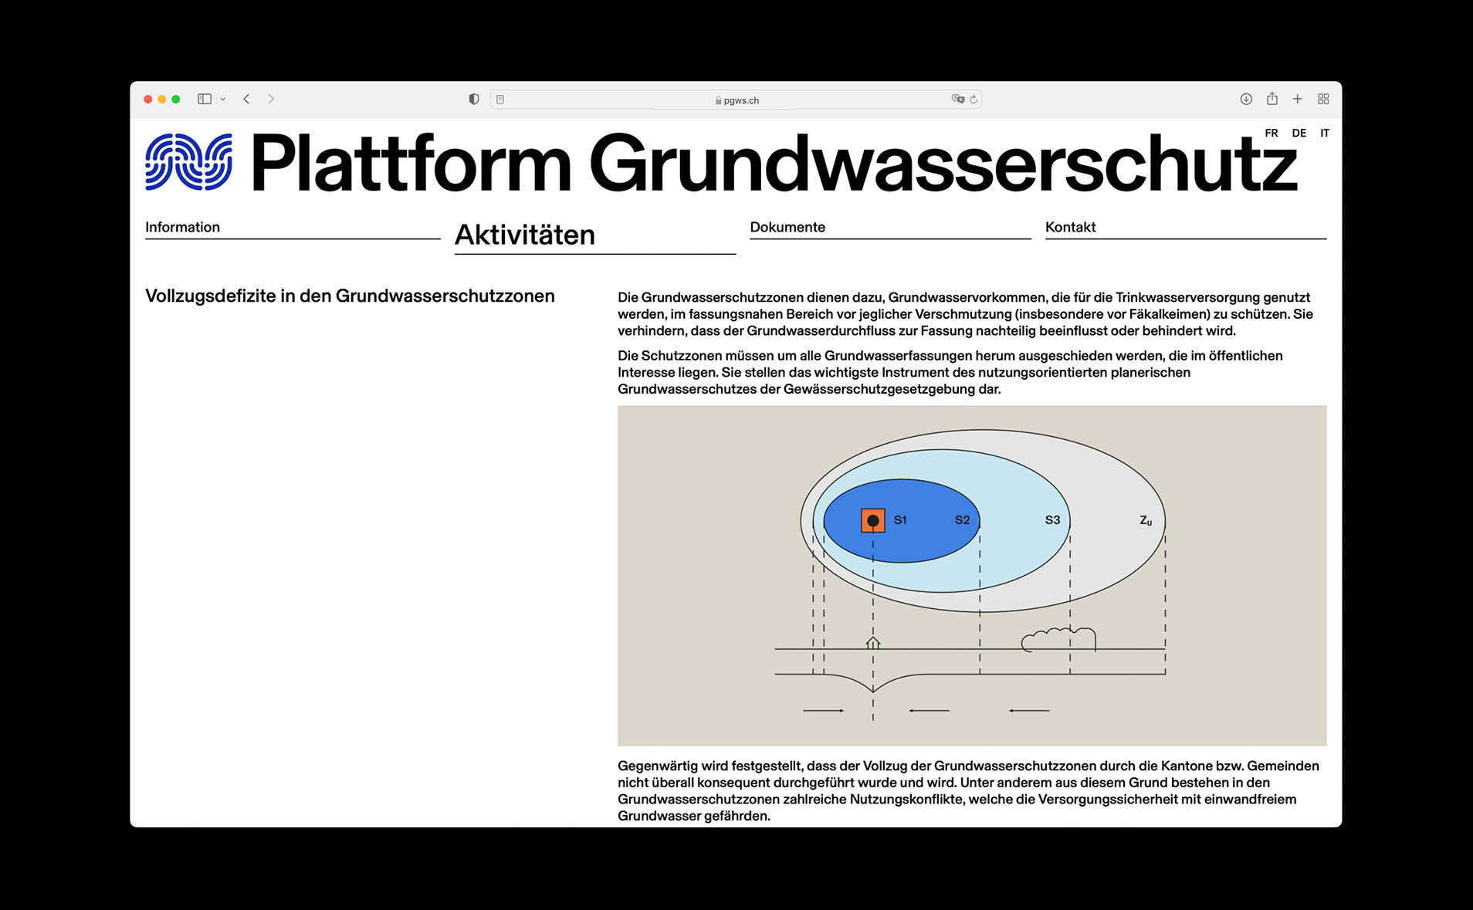This screenshot has height=910, width=1473.
Task: Toggle the Safari sidebar button
Action: [205, 99]
